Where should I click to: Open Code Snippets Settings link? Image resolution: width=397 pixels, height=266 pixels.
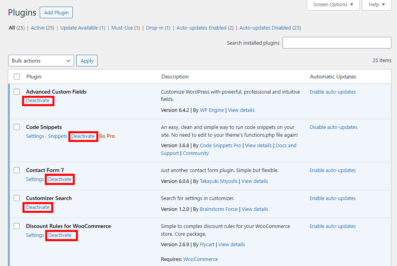tap(35, 136)
